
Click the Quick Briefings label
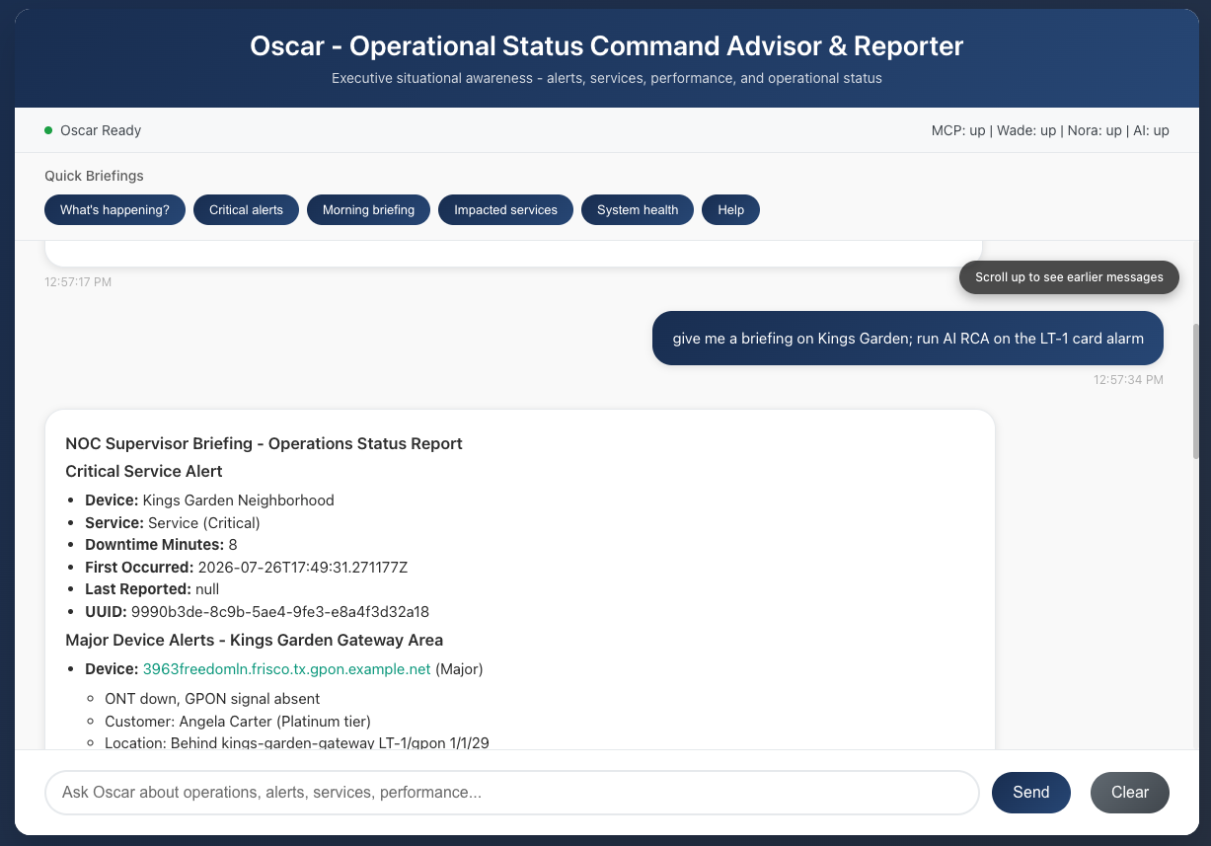[94, 176]
